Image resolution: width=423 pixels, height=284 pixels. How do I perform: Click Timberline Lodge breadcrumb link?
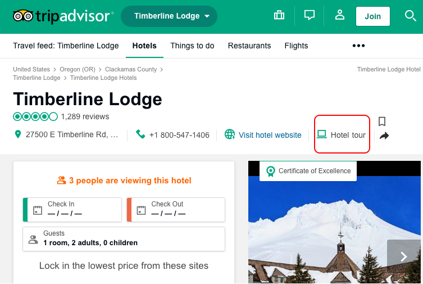(x=37, y=78)
